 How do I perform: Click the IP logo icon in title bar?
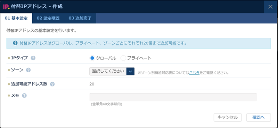click(6, 7)
